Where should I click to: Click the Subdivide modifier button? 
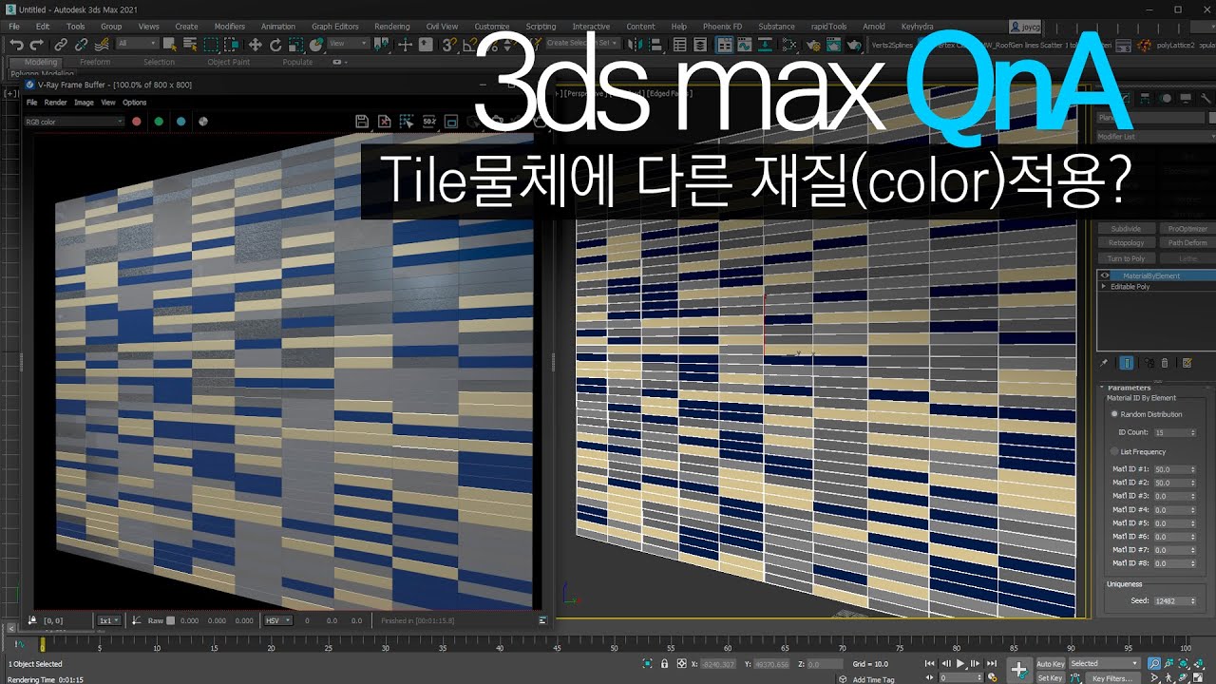[x=1126, y=229]
